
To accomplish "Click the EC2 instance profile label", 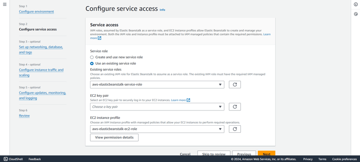I will [x=105, y=118].
